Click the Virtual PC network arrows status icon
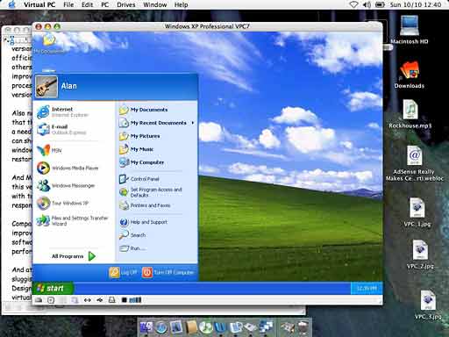The image size is (449, 337). [87, 300]
